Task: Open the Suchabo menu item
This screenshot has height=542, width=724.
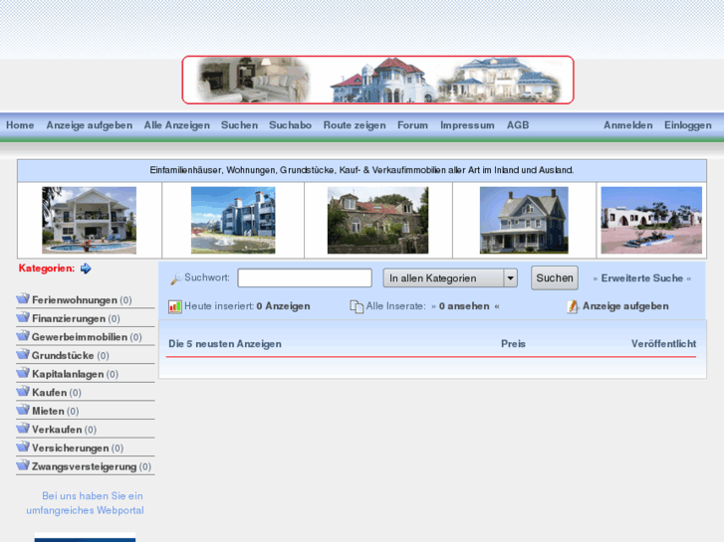Action: point(290,125)
